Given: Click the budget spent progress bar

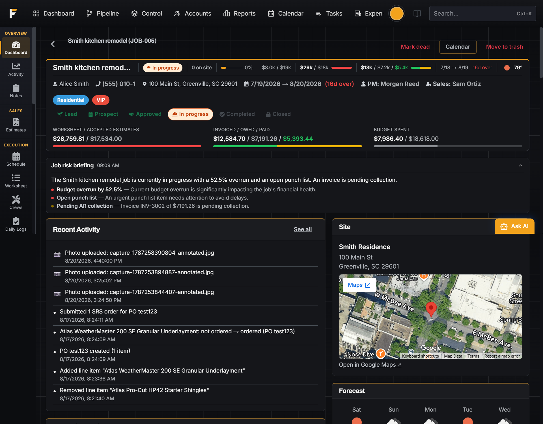Looking at the screenshot, I should [x=448, y=146].
